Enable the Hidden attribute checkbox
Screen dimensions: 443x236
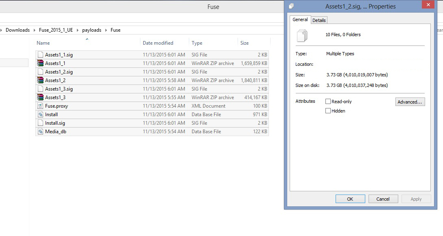point(328,111)
